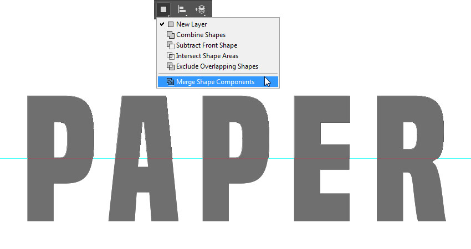This screenshot has height=249, width=471.
Task: Open the Path alignment options icon
Action: pos(182,9)
